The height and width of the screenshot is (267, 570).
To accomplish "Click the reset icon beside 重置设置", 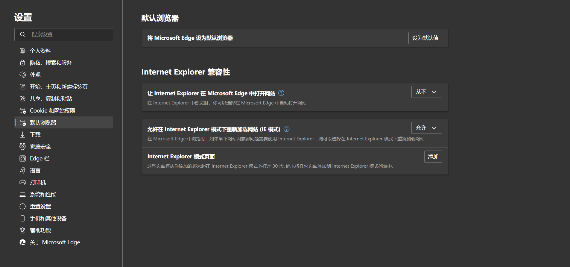I will tap(22, 206).
